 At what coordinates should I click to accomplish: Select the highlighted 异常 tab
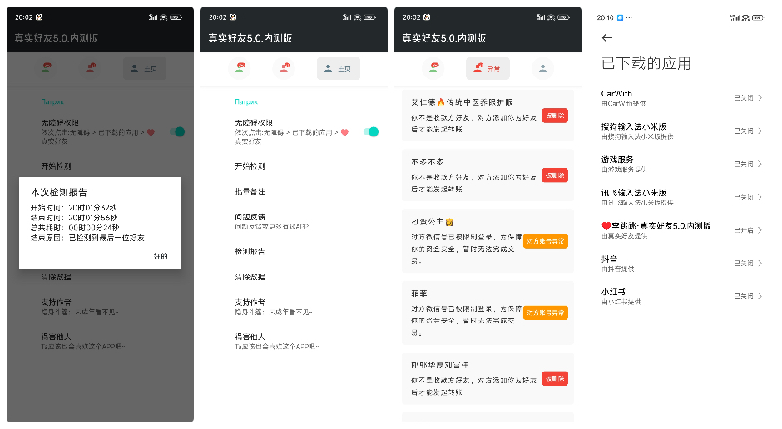pos(487,68)
